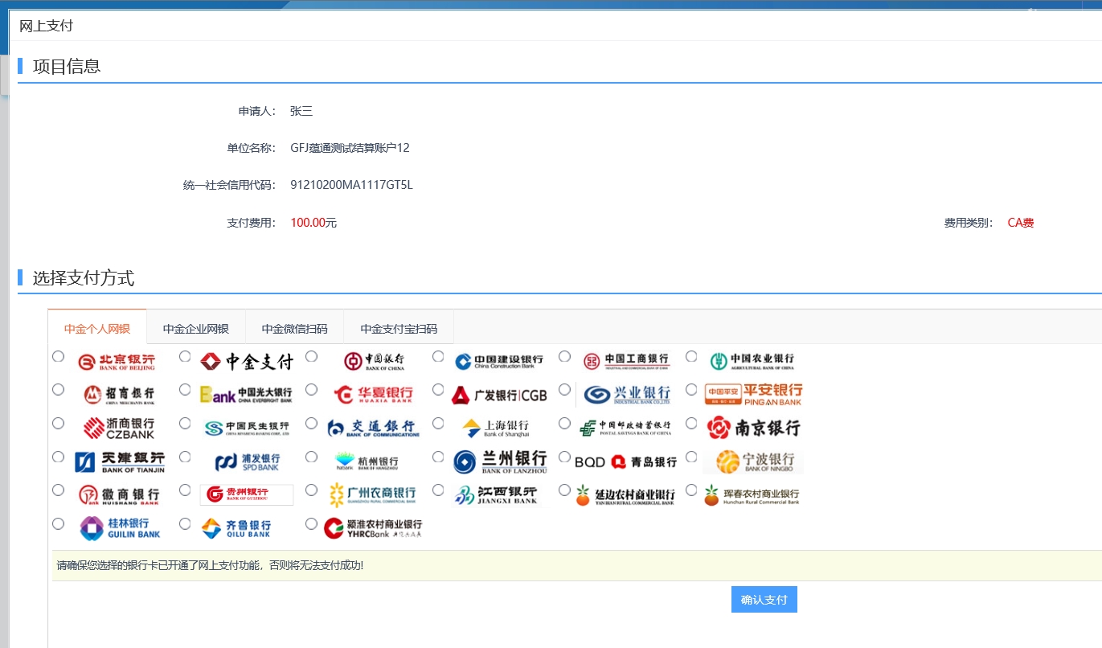Image resolution: width=1102 pixels, height=648 pixels.
Task: Choose the SPD Bank radio option
Action: (185, 457)
